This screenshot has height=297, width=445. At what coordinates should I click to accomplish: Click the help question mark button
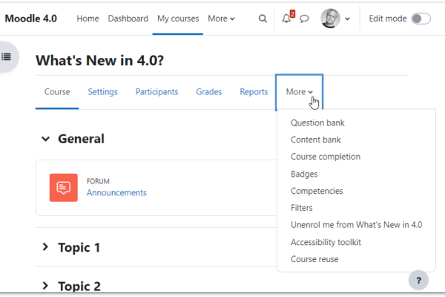coord(418,281)
